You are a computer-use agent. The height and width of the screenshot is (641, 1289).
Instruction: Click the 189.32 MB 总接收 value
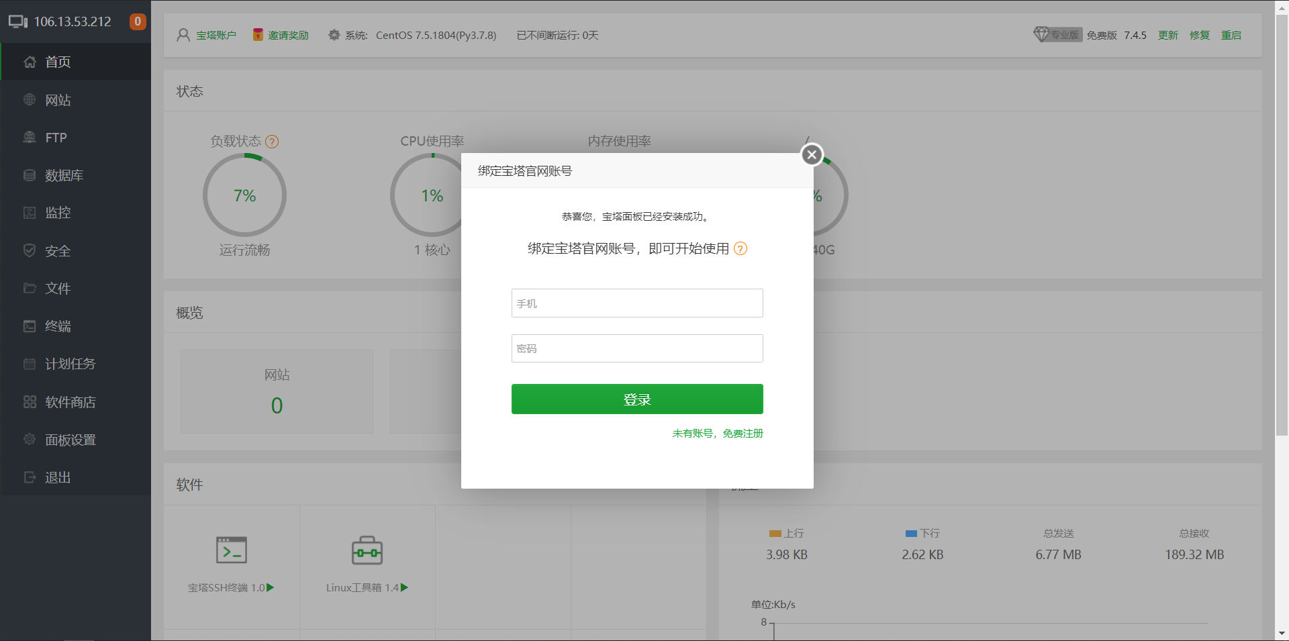[1194, 554]
